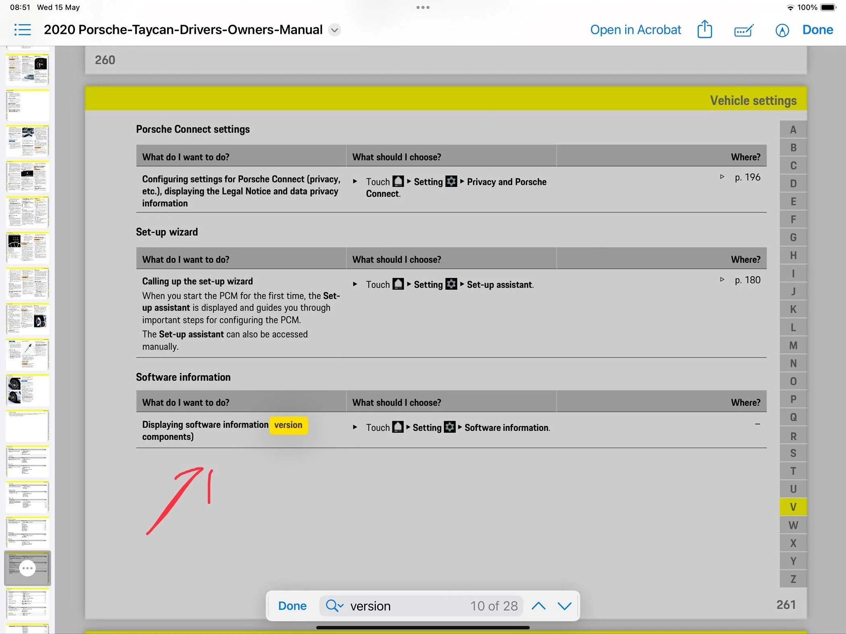
Task: Tap home icon in Software information row
Action: pyautogui.click(x=398, y=427)
